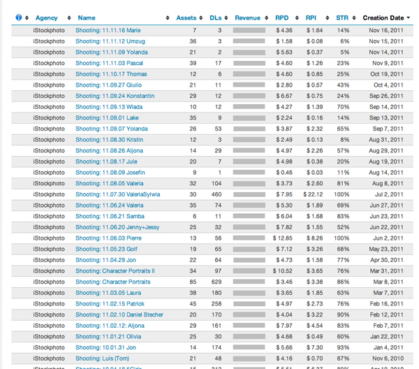Open Shooting: 11.09.24 Konstantin
This screenshot has height=369, width=419.
click(x=115, y=96)
